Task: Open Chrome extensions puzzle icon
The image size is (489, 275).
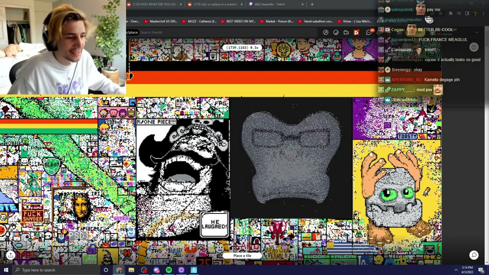Action: click(451, 13)
